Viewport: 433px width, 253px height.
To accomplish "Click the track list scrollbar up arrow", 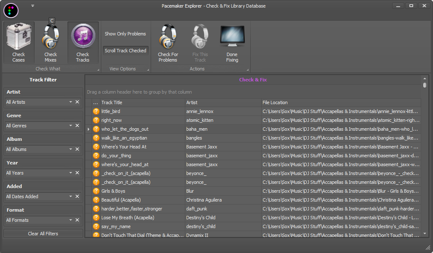I will 425,78.
